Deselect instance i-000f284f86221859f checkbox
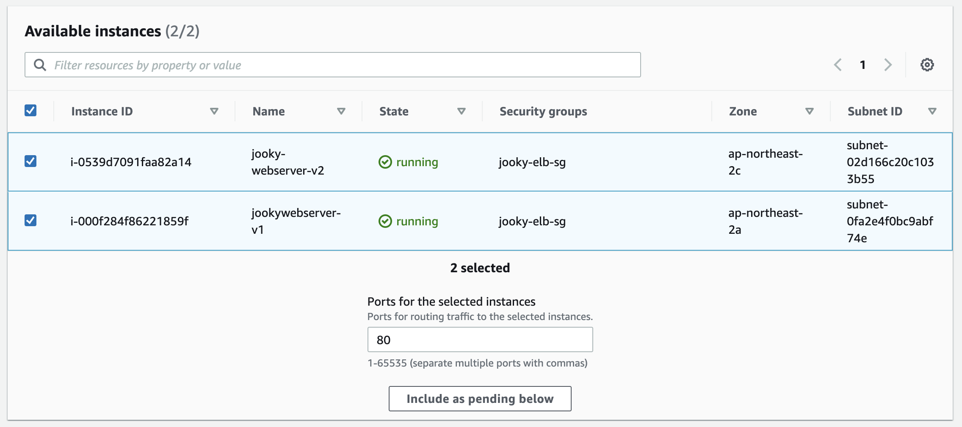This screenshot has height=427, width=962. coord(30,220)
